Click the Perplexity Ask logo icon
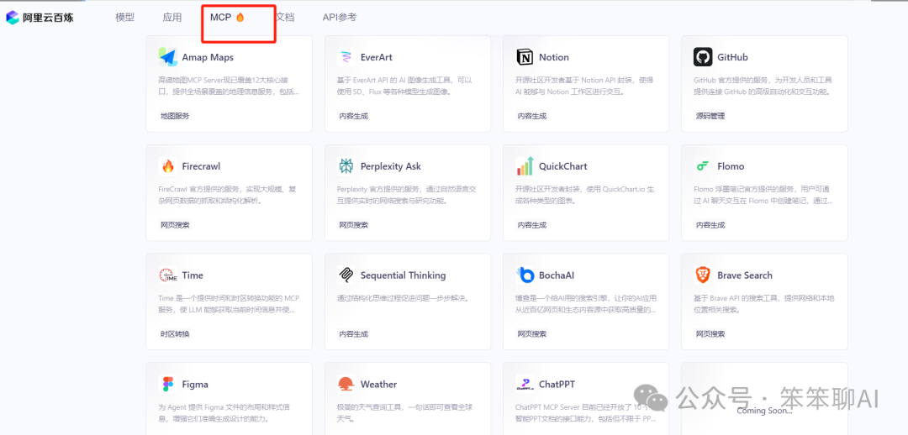This screenshot has height=435, width=908. [346, 166]
